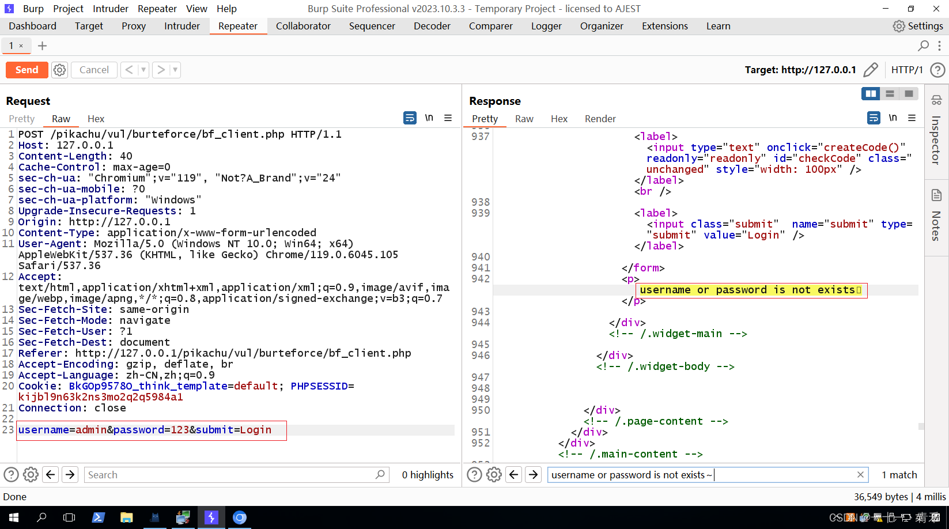Open the Collaborator tab

click(303, 26)
